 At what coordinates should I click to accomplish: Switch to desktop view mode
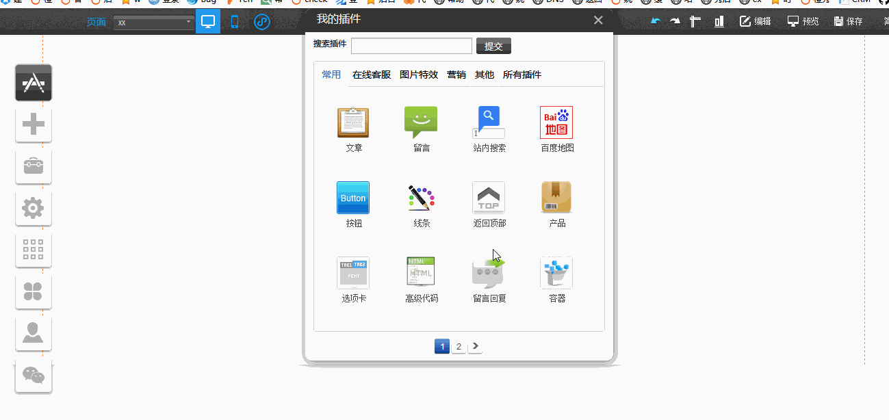tap(208, 22)
